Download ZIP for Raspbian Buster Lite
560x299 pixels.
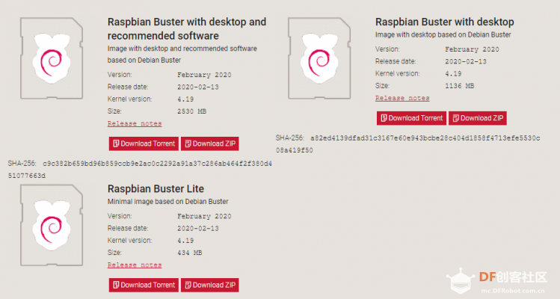pyautogui.click(x=210, y=285)
